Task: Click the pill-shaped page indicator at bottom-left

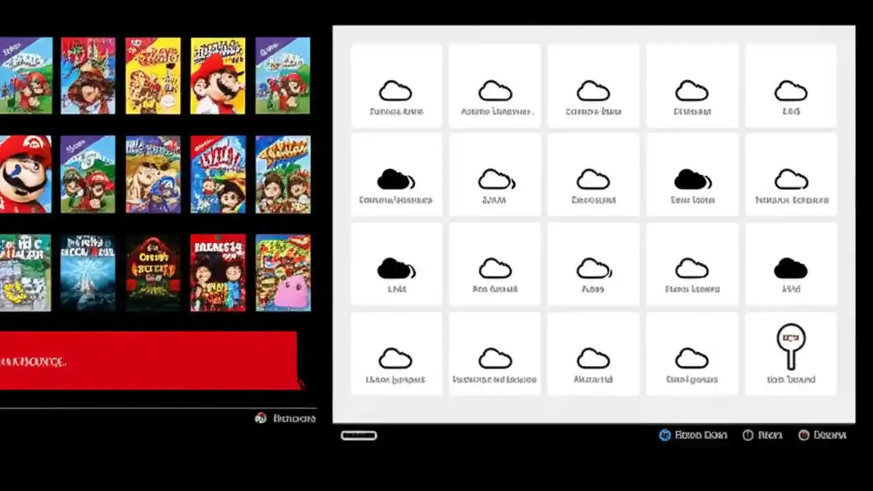Action: pyautogui.click(x=359, y=435)
